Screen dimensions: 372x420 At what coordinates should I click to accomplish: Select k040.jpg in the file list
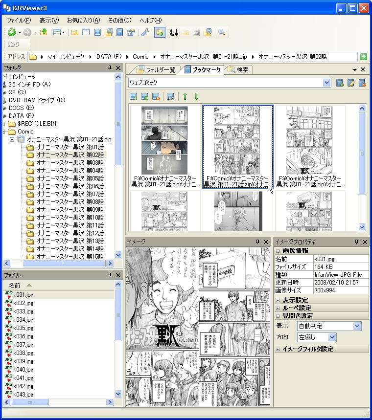coord(23,369)
